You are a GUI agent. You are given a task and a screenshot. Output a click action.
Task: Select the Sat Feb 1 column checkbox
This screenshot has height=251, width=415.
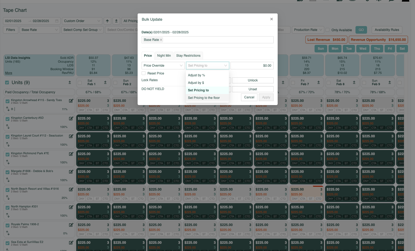tap(80, 83)
